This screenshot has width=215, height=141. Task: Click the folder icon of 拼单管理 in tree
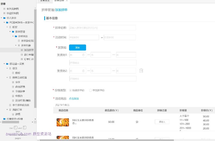(13, 32)
